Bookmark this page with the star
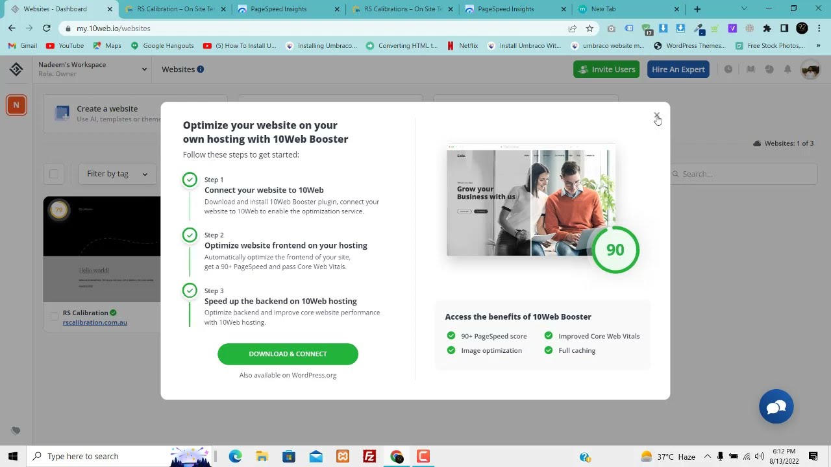This screenshot has width=831, height=467. (589, 29)
